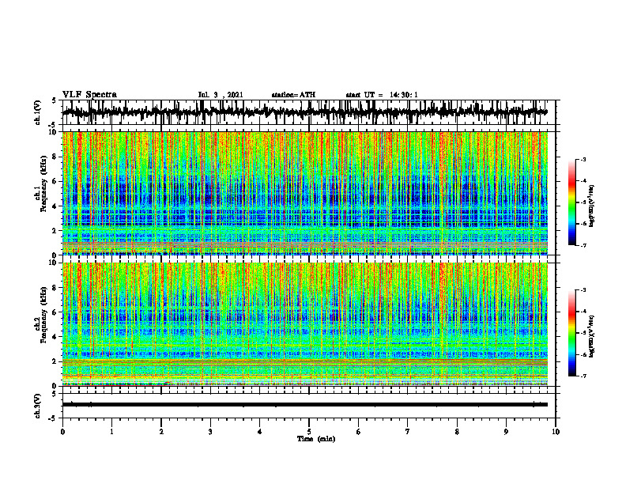Click the ch.2 frequency tick "2"
626x484 pixels.
(55, 361)
